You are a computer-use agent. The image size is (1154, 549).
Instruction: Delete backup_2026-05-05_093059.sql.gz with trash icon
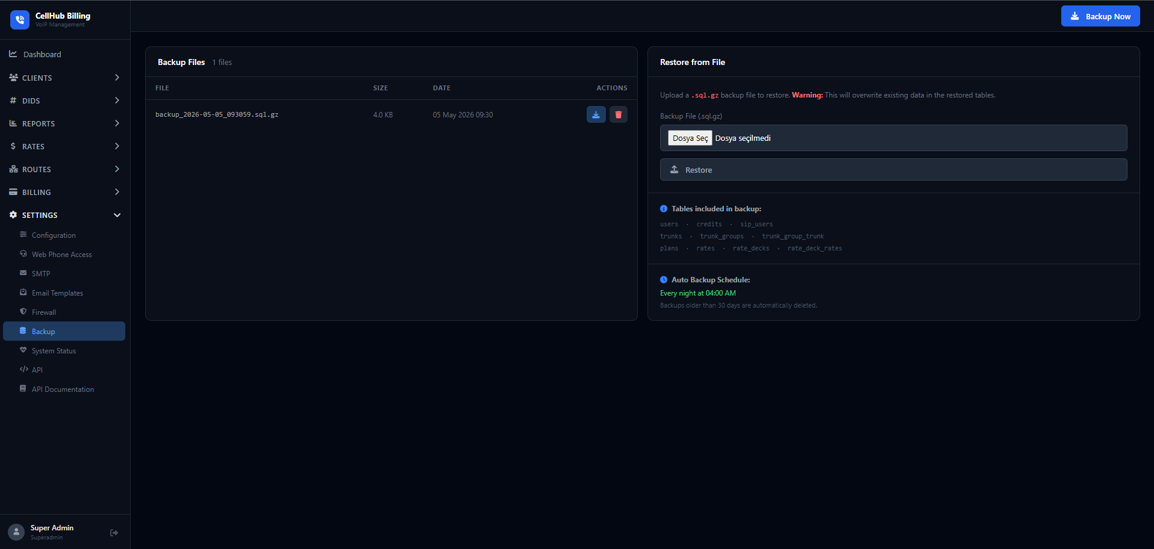tap(619, 114)
